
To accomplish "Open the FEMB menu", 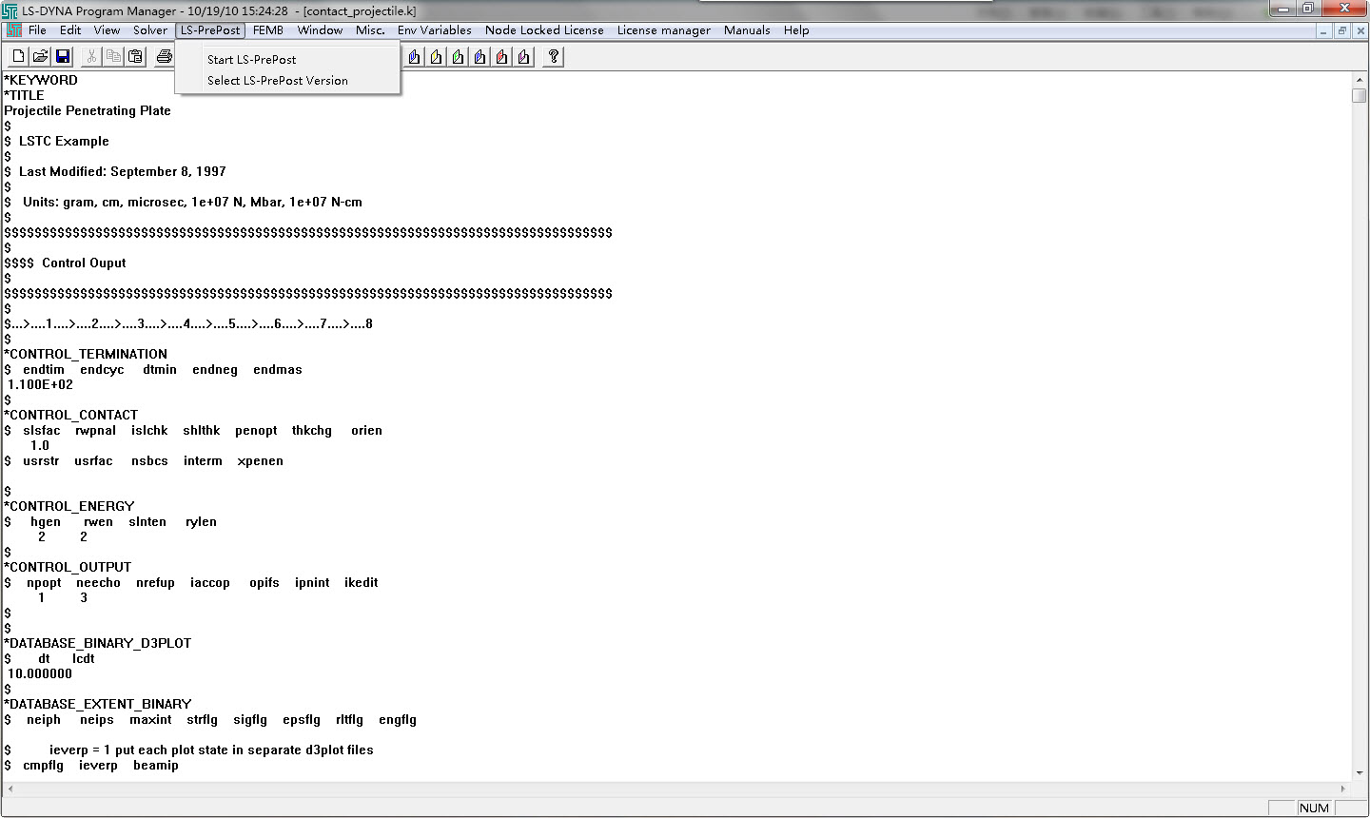I will coord(268,30).
